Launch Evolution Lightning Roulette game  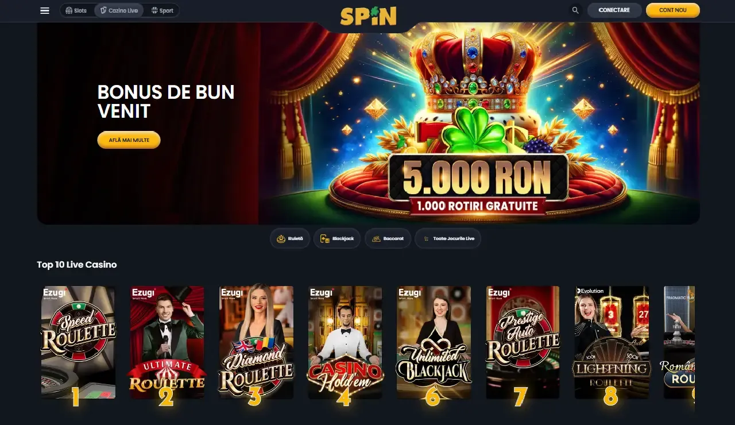612,342
